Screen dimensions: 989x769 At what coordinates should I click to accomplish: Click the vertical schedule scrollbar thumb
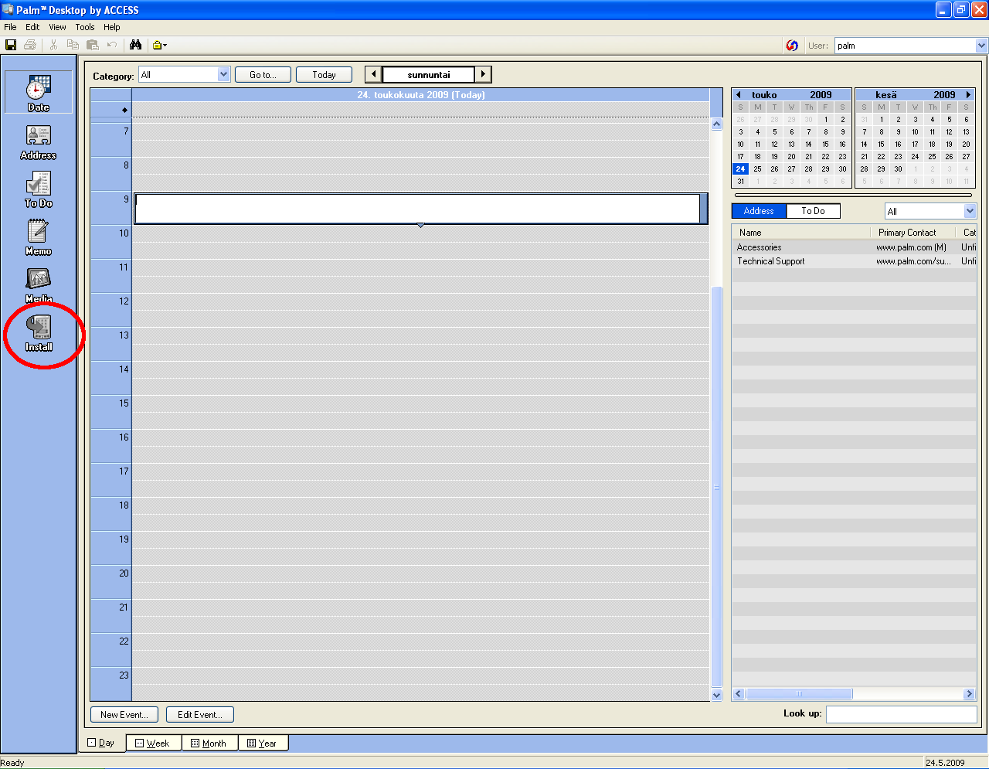716,487
